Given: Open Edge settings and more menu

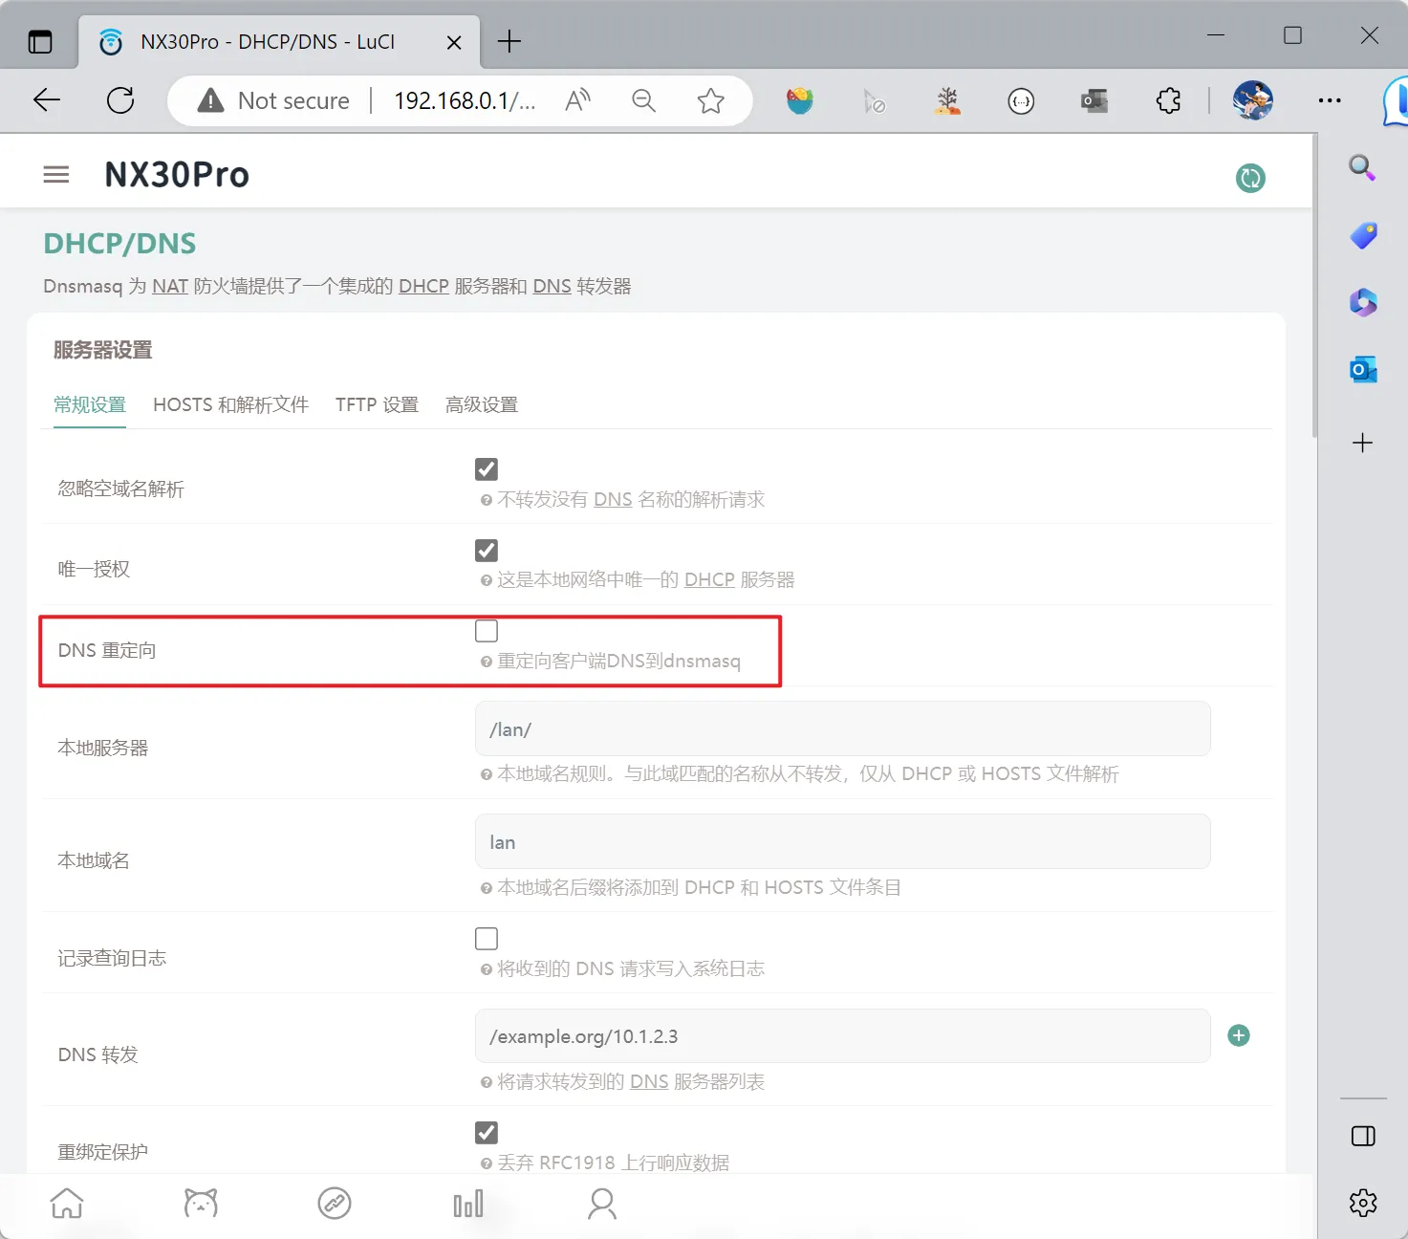Looking at the screenshot, I should (1330, 100).
